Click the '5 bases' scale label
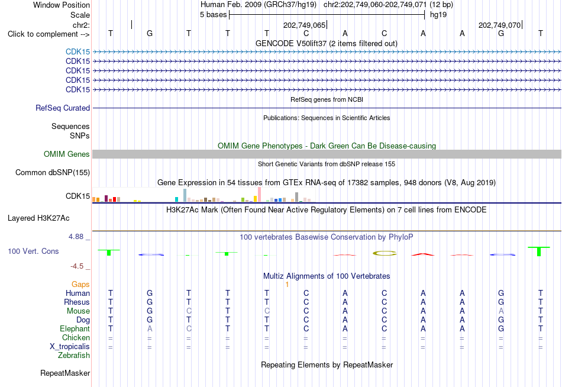 (213, 15)
